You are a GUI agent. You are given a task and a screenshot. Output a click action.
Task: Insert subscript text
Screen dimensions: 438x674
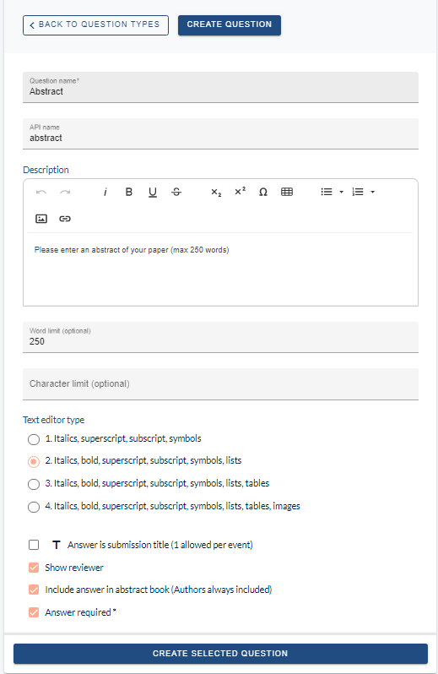[x=216, y=192]
